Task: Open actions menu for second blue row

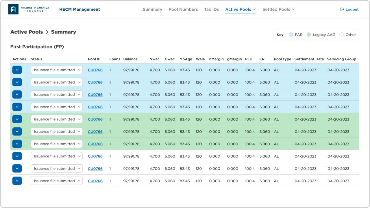Action: (x=17, y=82)
